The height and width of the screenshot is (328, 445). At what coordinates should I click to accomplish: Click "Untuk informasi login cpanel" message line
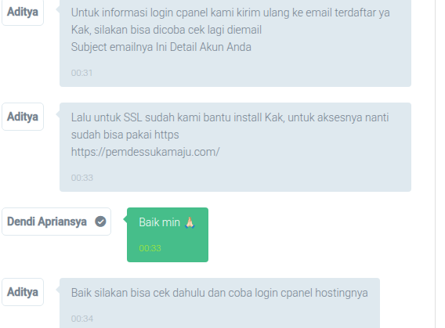coord(230,13)
